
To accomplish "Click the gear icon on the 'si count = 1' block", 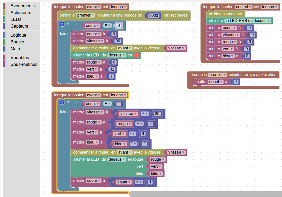I will 62,102.
